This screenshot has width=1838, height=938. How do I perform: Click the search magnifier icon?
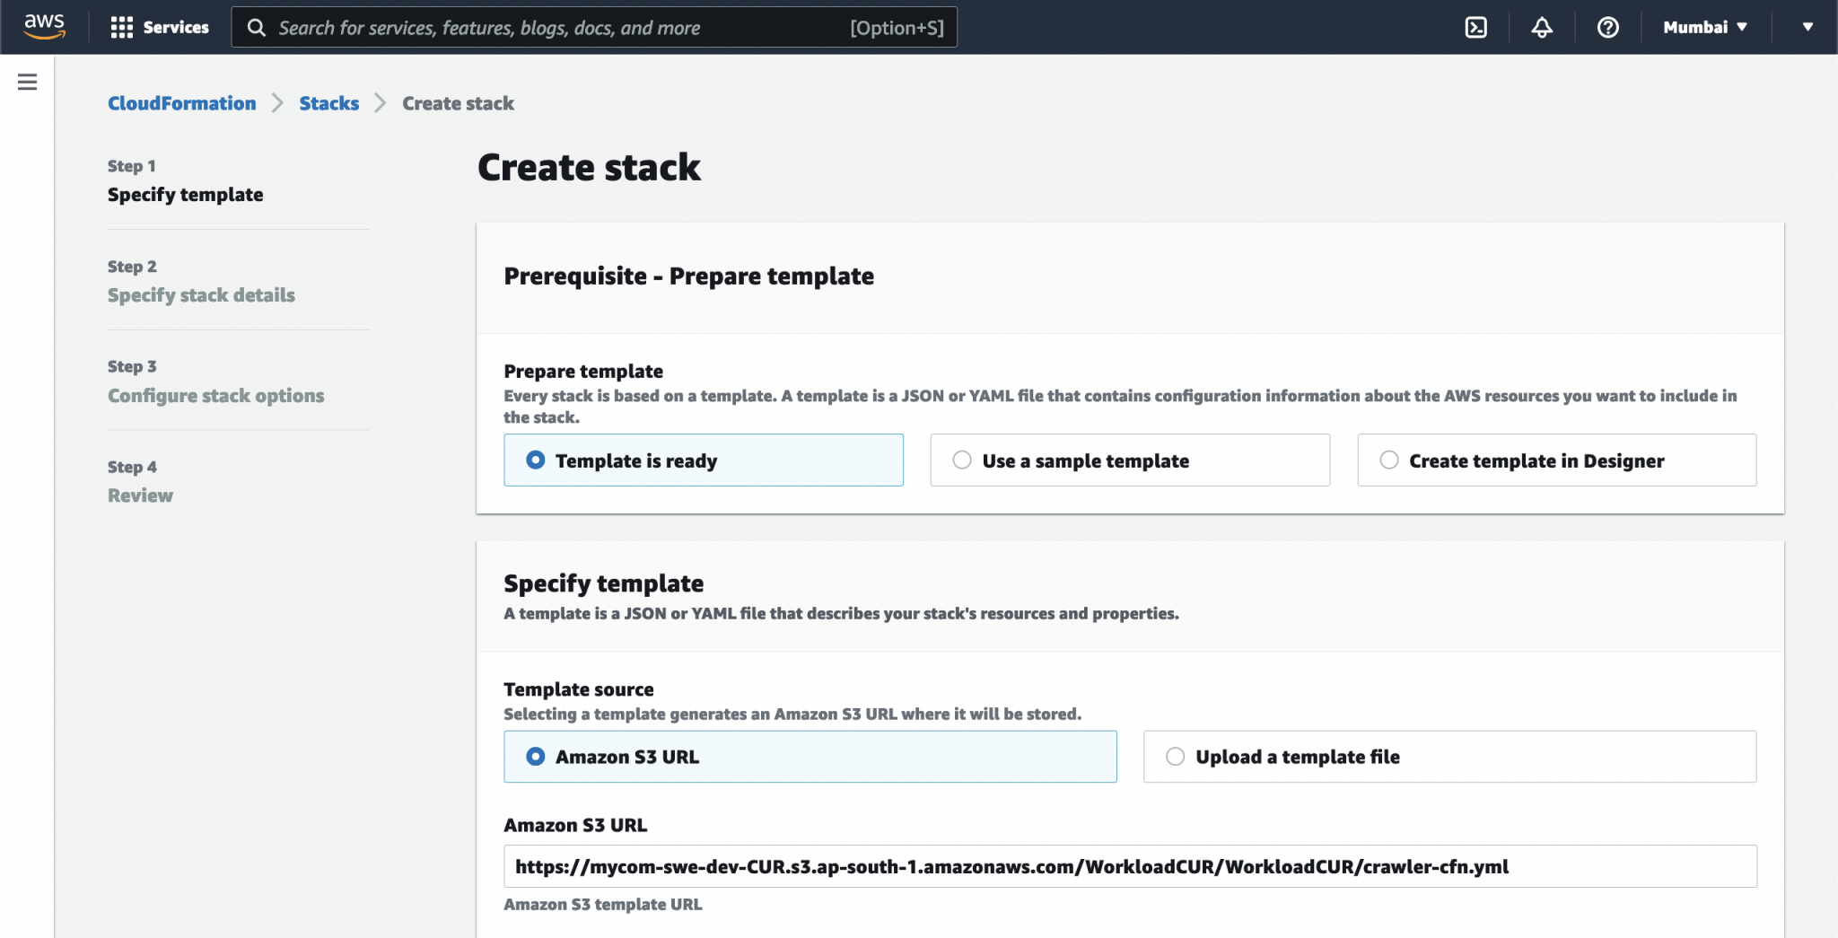258,27
